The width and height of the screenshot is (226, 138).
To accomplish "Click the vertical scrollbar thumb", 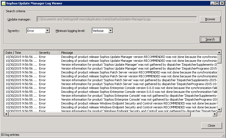I will [219, 59].
